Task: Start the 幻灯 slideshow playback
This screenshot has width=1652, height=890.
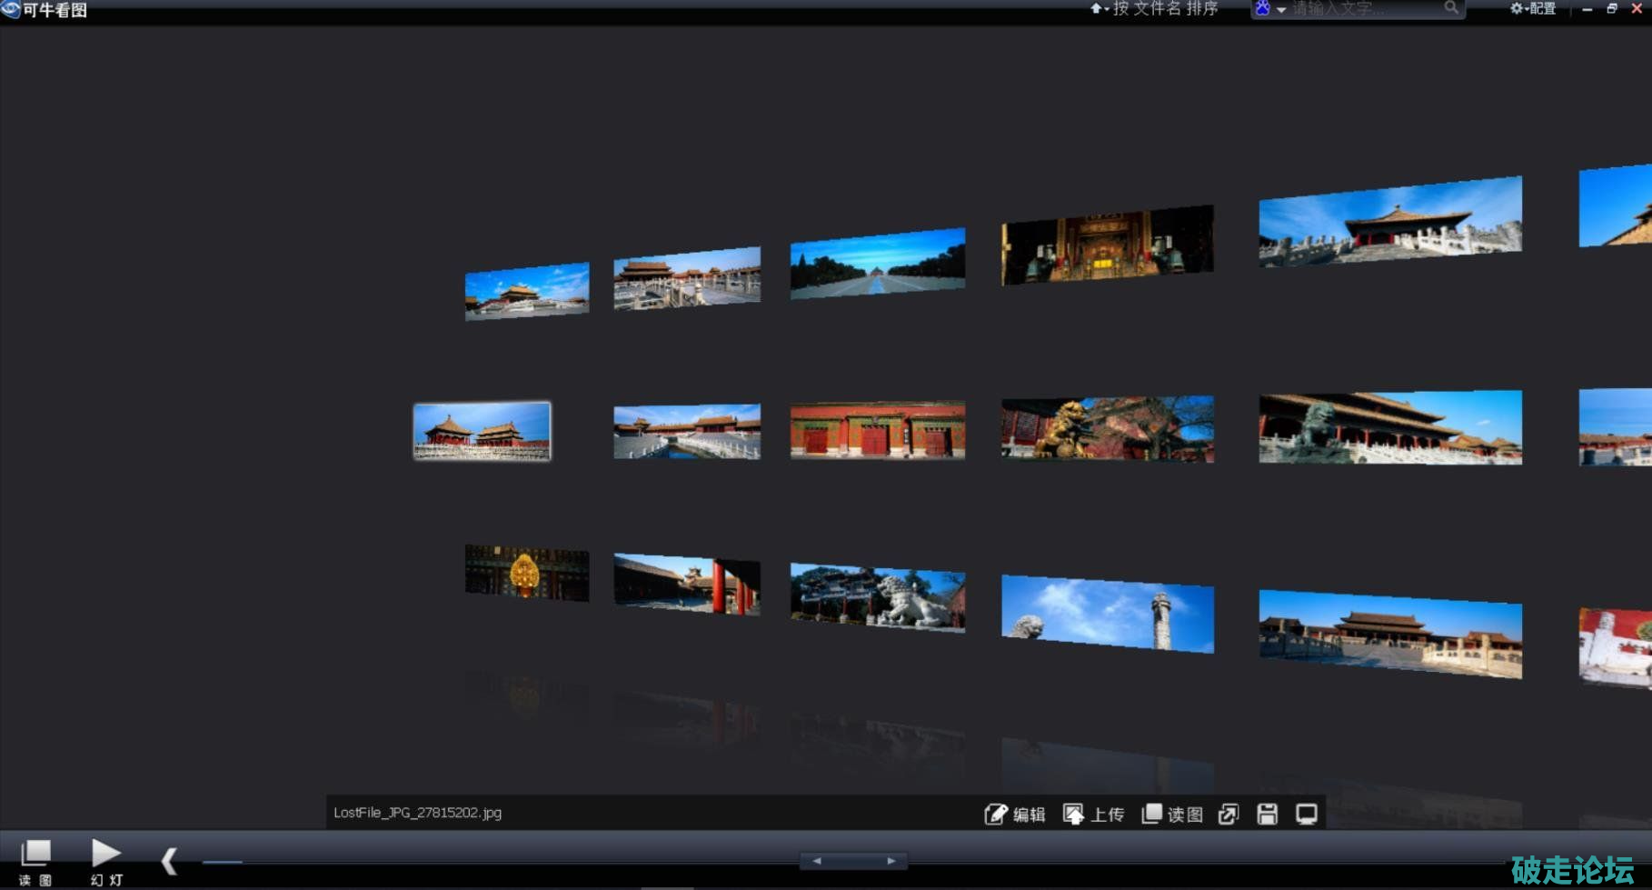Action: 105,860
